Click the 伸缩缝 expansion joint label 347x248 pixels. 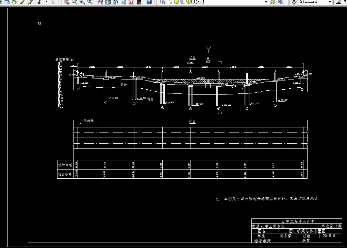89,121
